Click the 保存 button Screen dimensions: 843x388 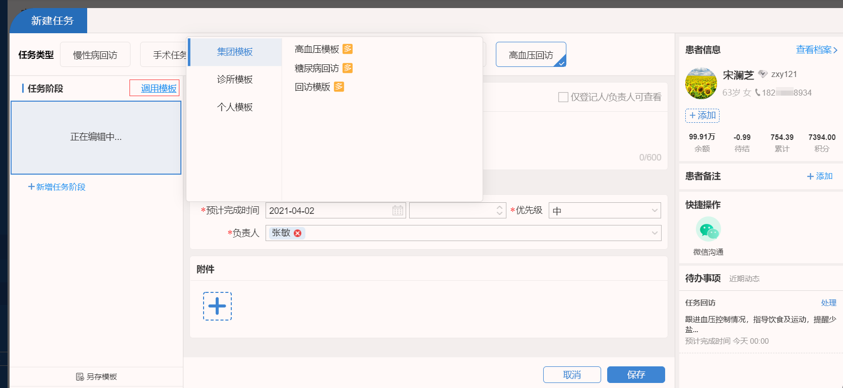[x=636, y=374]
